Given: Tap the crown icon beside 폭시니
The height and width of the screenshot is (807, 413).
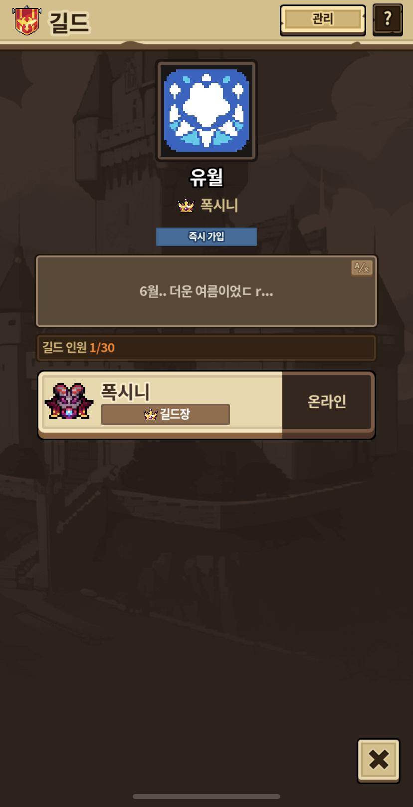Looking at the screenshot, I should click(186, 205).
